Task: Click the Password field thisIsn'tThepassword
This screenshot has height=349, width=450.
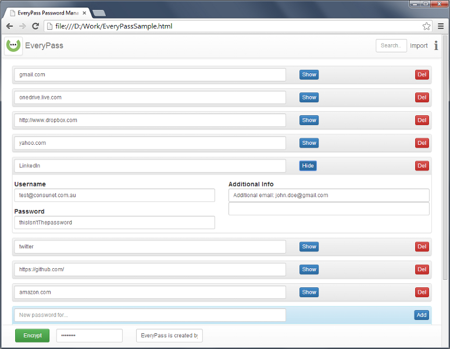Action: (x=115, y=222)
